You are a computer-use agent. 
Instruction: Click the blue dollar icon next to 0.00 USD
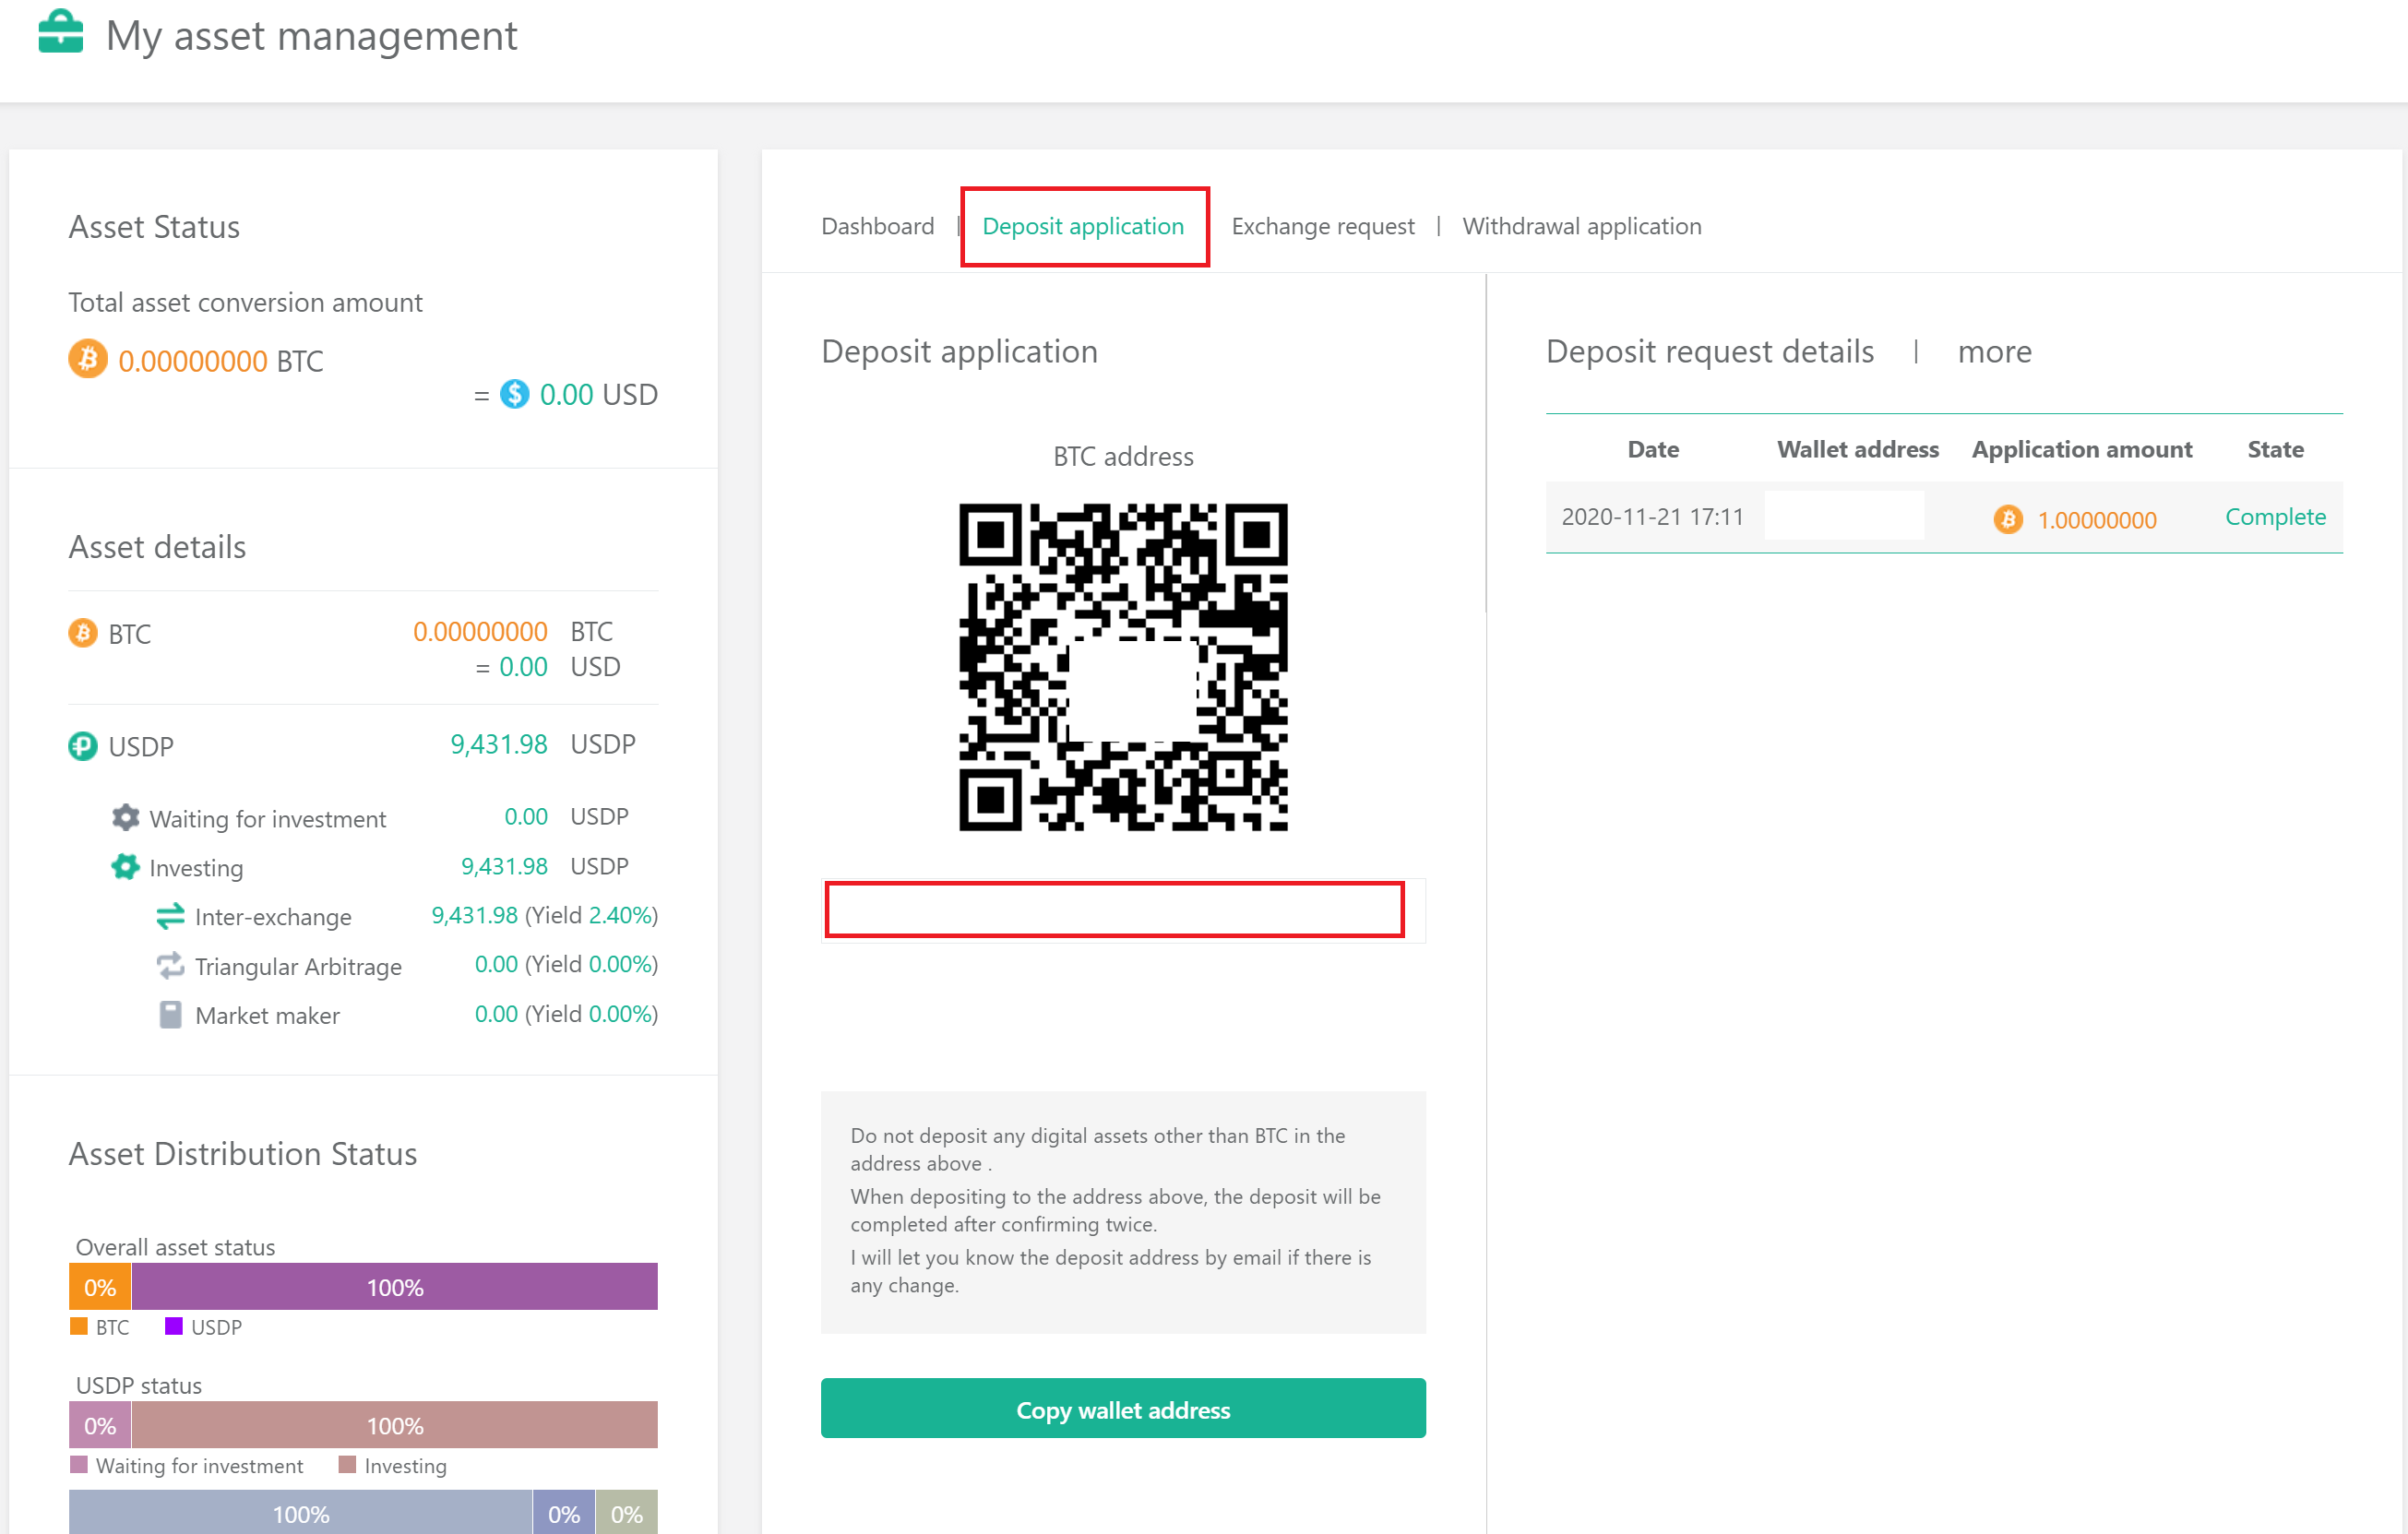tap(514, 394)
